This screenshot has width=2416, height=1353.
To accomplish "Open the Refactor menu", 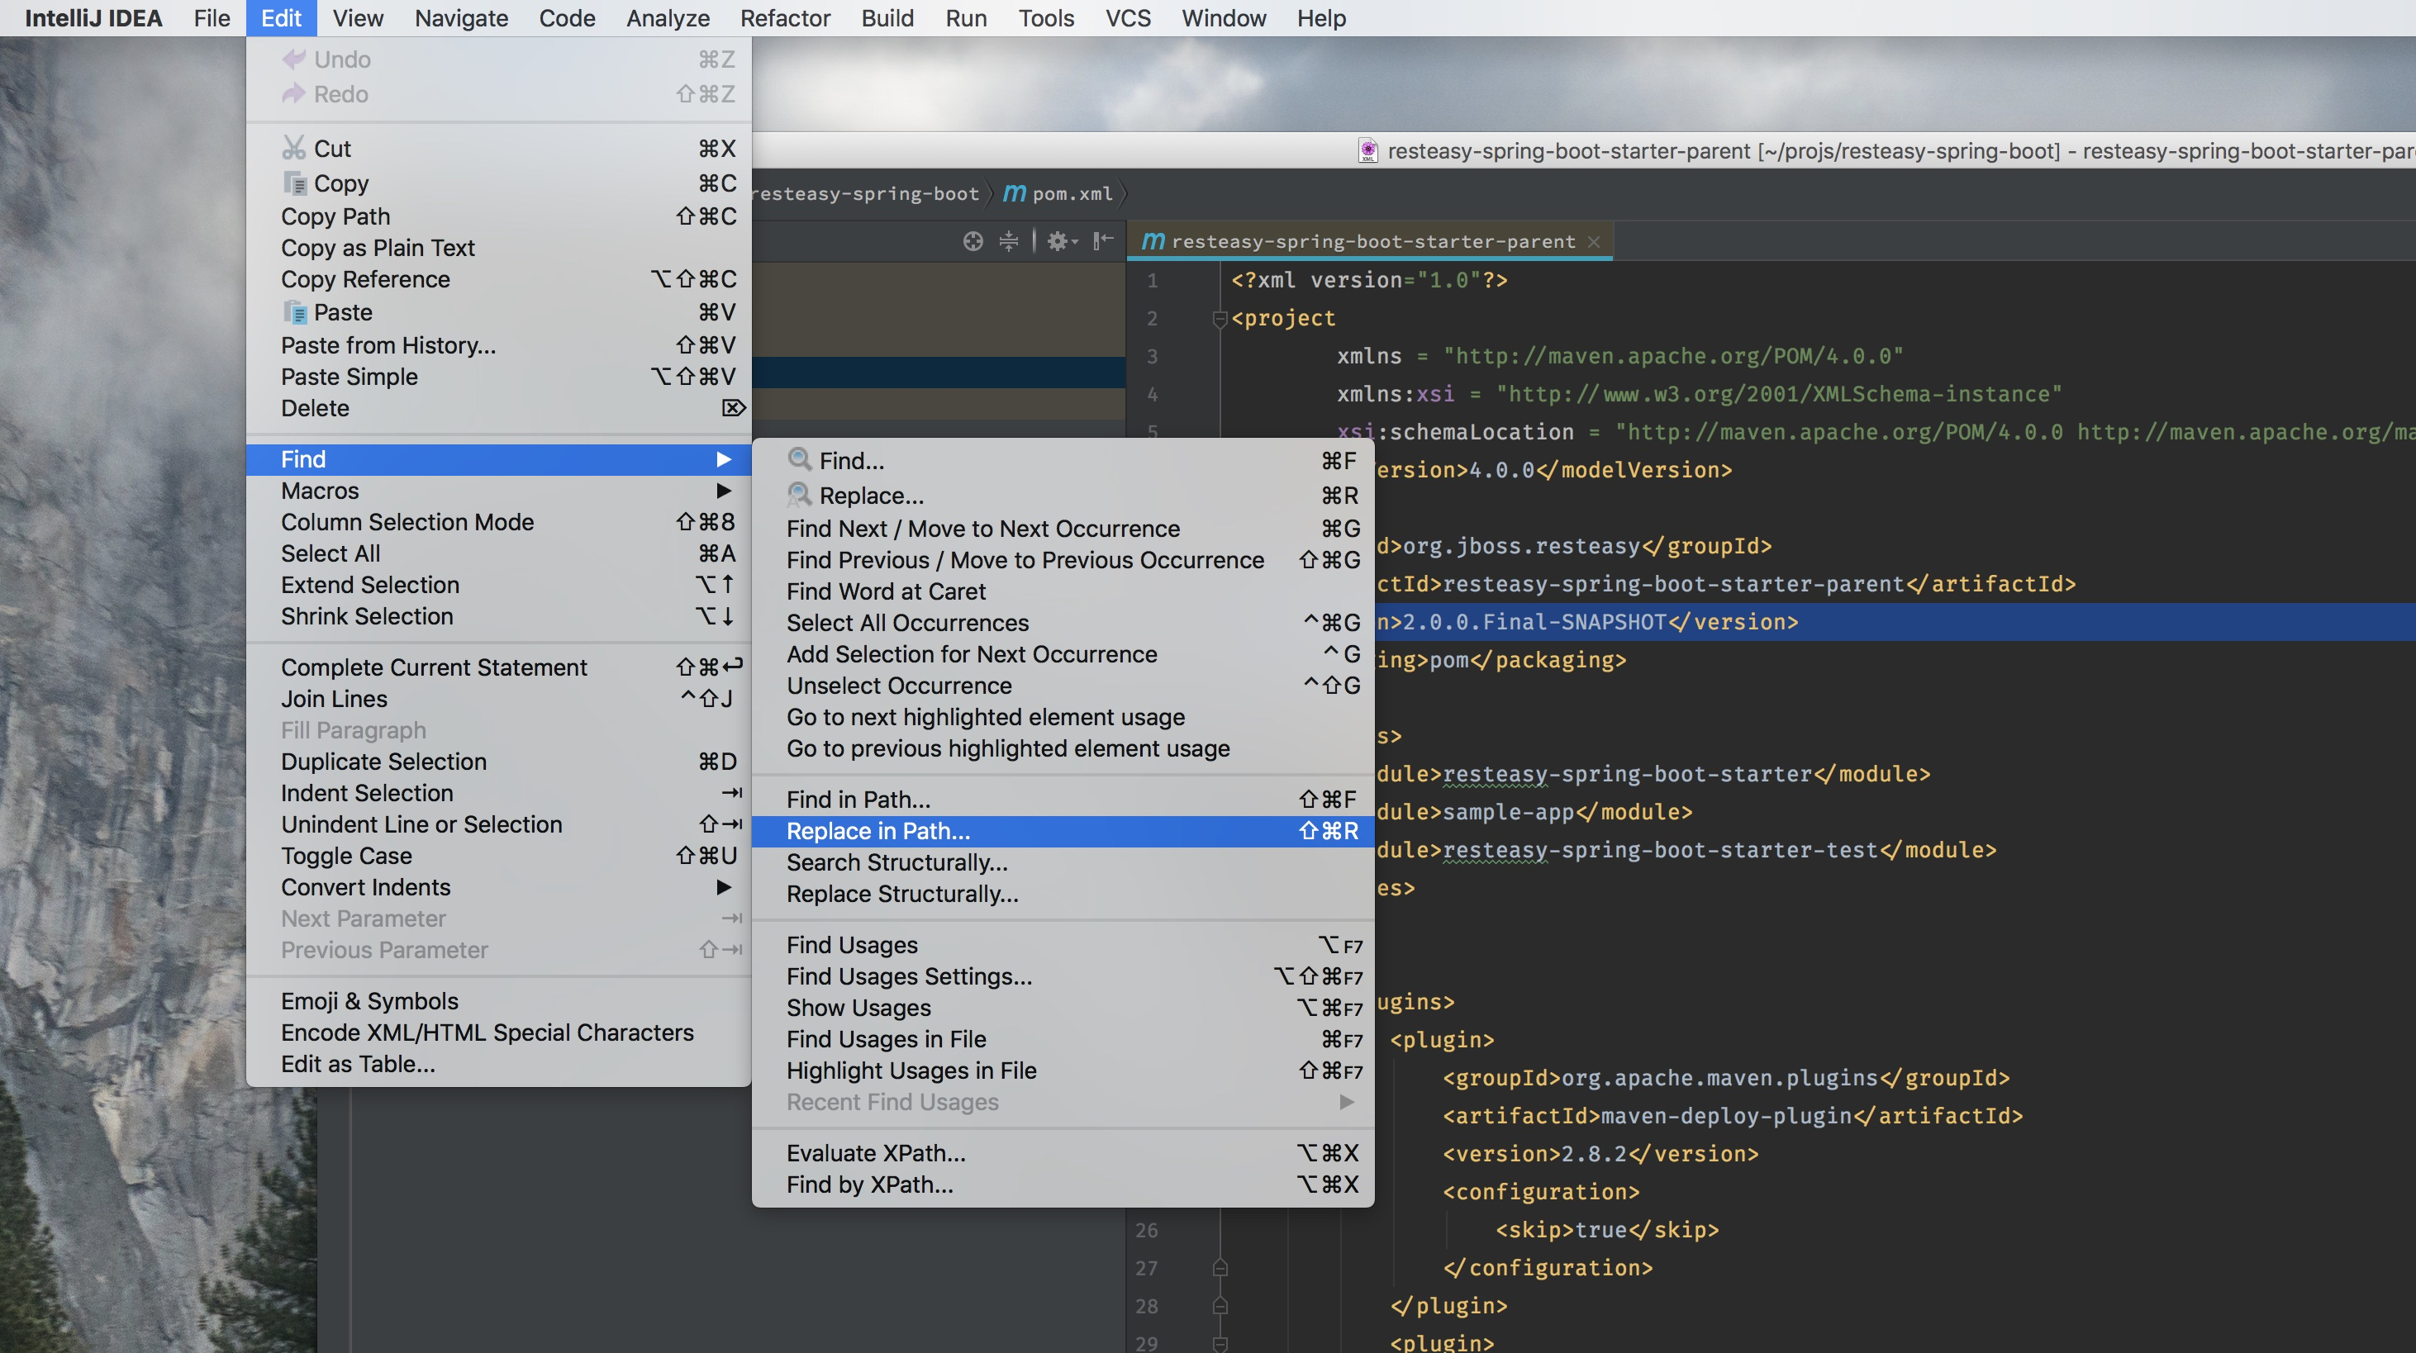I will pyautogui.click(x=784, y=18).
